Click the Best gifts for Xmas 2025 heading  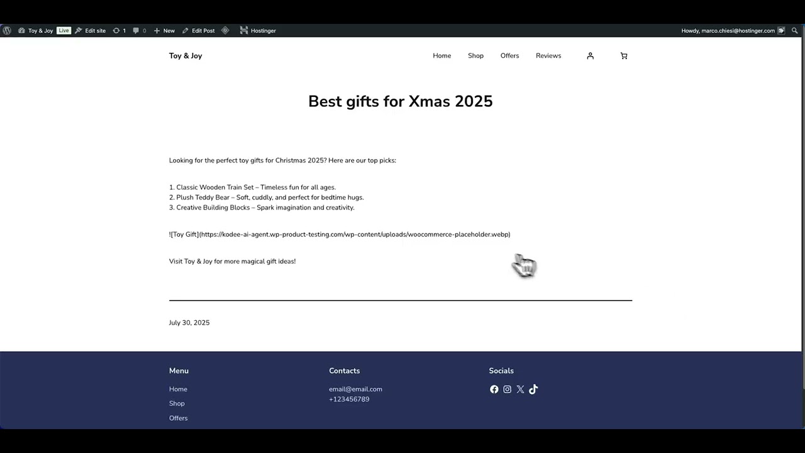tap(401, 101)
